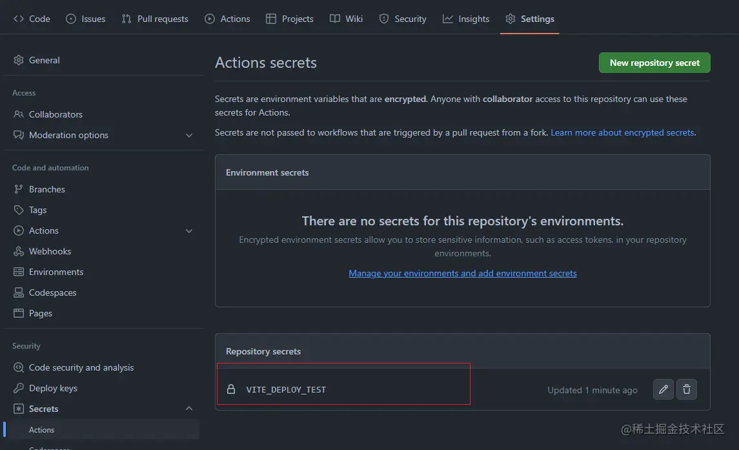This screenshot has height=450, width=739.
Task: Follow Learn more about encrypted secrets link
Action: 622,132
